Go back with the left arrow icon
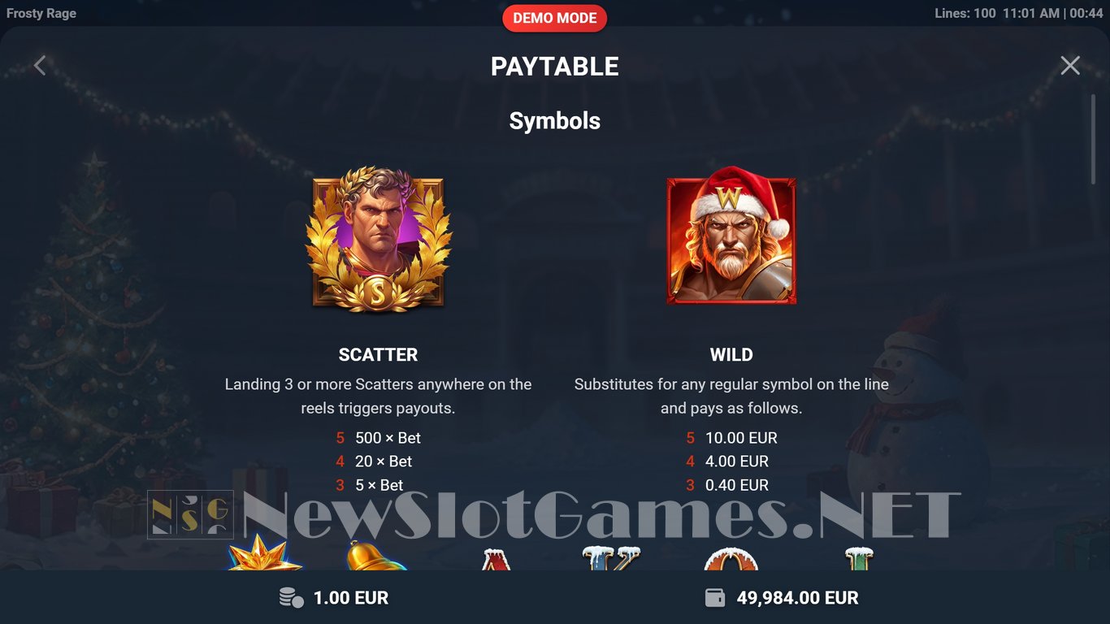The height and width of the screenshot is (624, 1110). [x=40, y=66]
